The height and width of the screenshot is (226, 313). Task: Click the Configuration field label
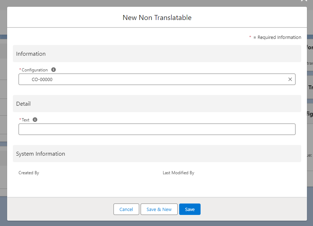[x=35, y=70]
